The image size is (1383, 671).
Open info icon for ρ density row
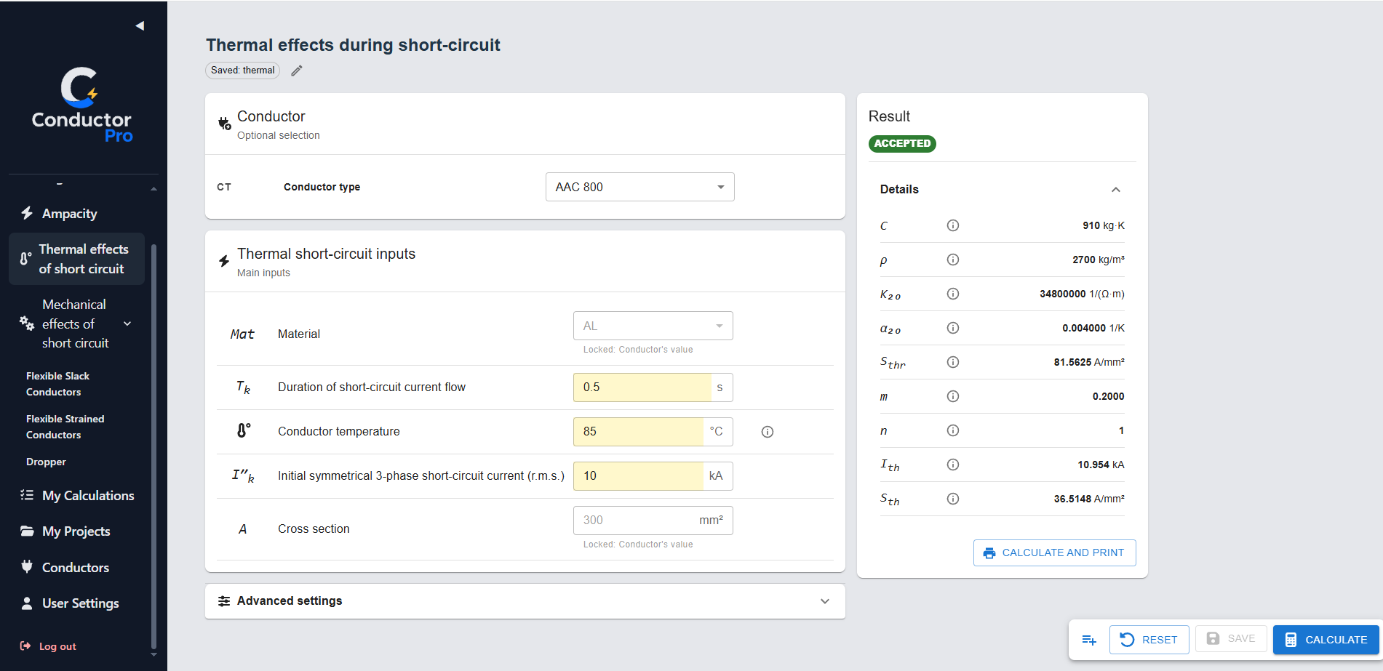953,260
